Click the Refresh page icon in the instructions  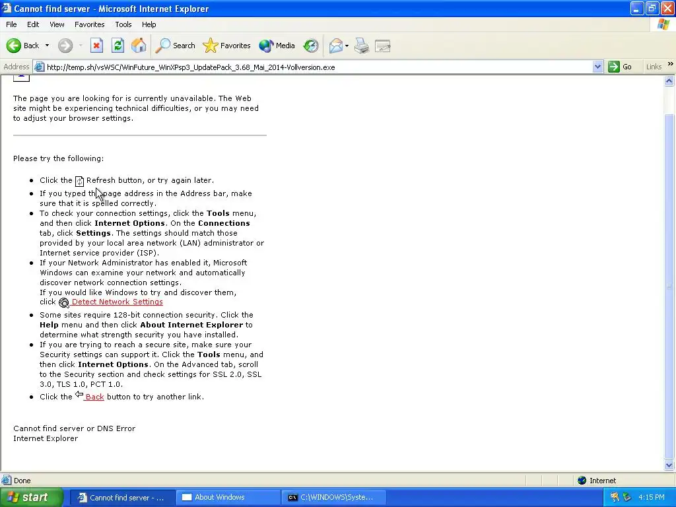(x=79, y=181)
